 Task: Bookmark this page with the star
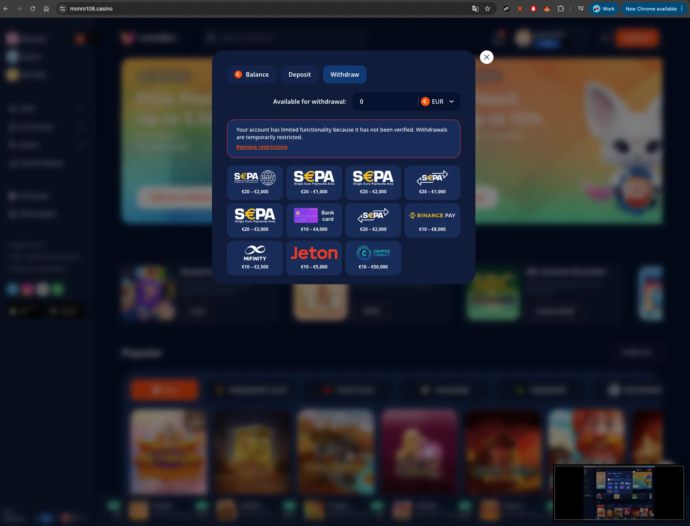click(488, 9)
